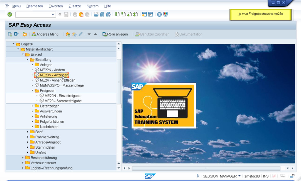Screen dimensions: 301x181
Task: Click the green Enter checkmark icon
Action: (10, 14)
